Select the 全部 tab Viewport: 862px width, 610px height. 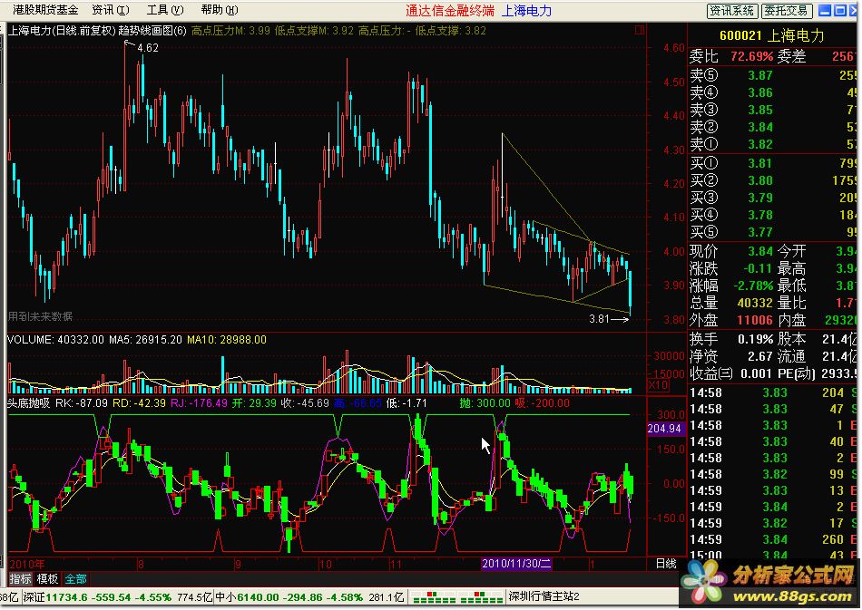pos(75,578)
